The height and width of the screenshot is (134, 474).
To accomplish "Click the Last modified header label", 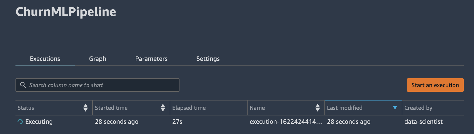I will point(345,108).
